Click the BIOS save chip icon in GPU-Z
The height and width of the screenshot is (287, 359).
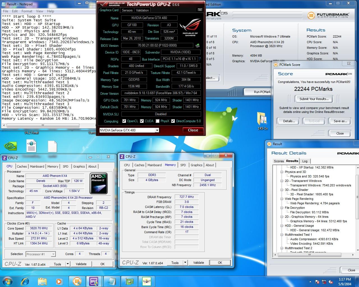pyautogui.click(x=197, y=45)
